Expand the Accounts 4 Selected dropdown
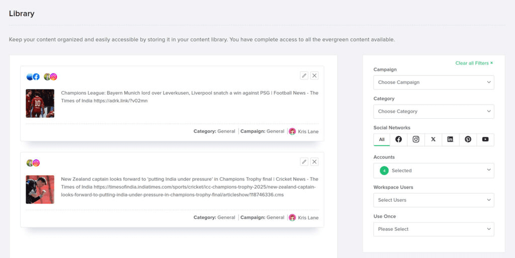The width and height of the screenshot is (515, 258). click(x=434, y=170)
